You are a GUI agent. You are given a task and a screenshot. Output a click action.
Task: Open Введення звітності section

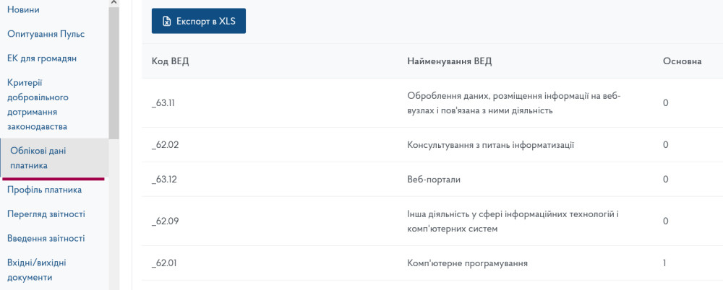[x=46, y=239]
